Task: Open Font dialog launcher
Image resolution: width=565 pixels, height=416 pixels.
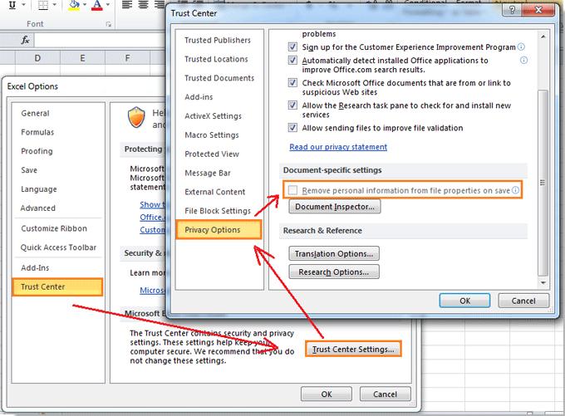Action: (x=109, y=24)
